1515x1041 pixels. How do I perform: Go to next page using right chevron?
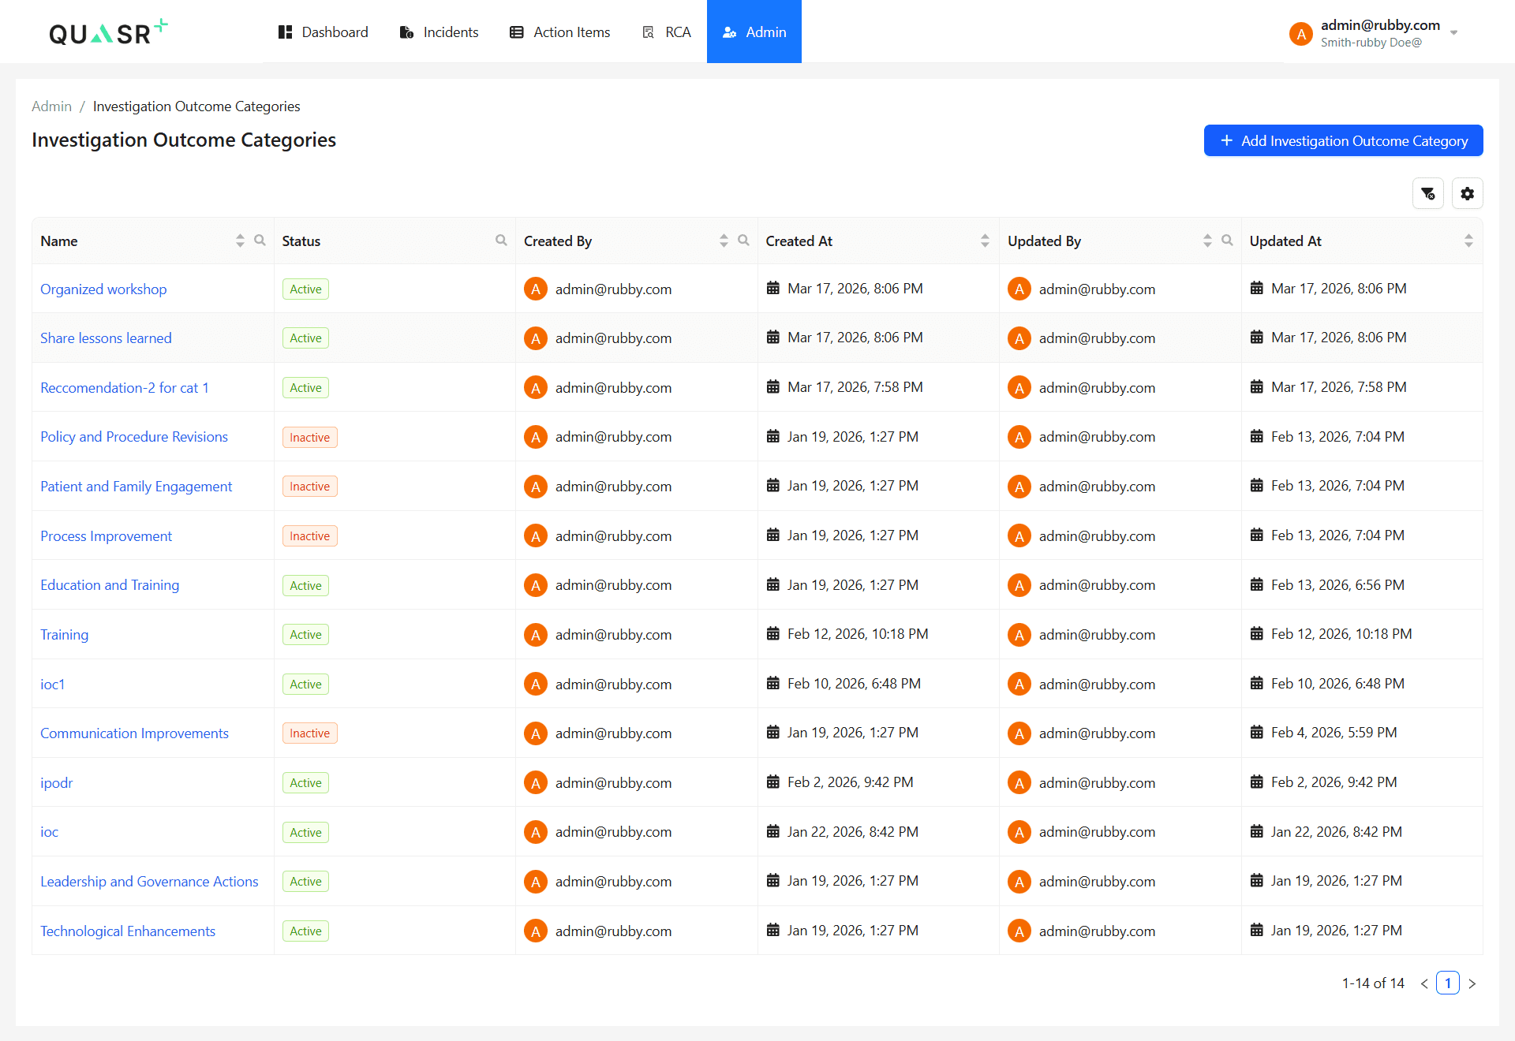[1472, 983]
